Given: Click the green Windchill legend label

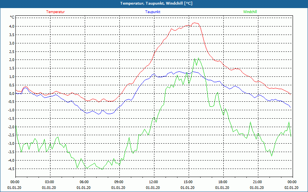Looking at the screenshot, I should [250, 12].
